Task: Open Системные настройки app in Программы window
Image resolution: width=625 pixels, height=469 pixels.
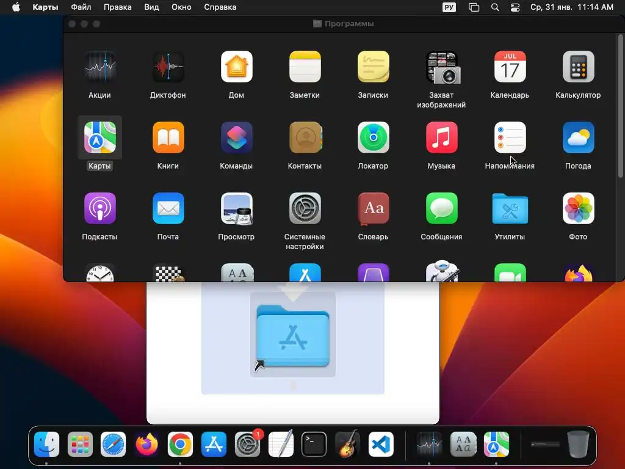Action: [x=305, y=208]
